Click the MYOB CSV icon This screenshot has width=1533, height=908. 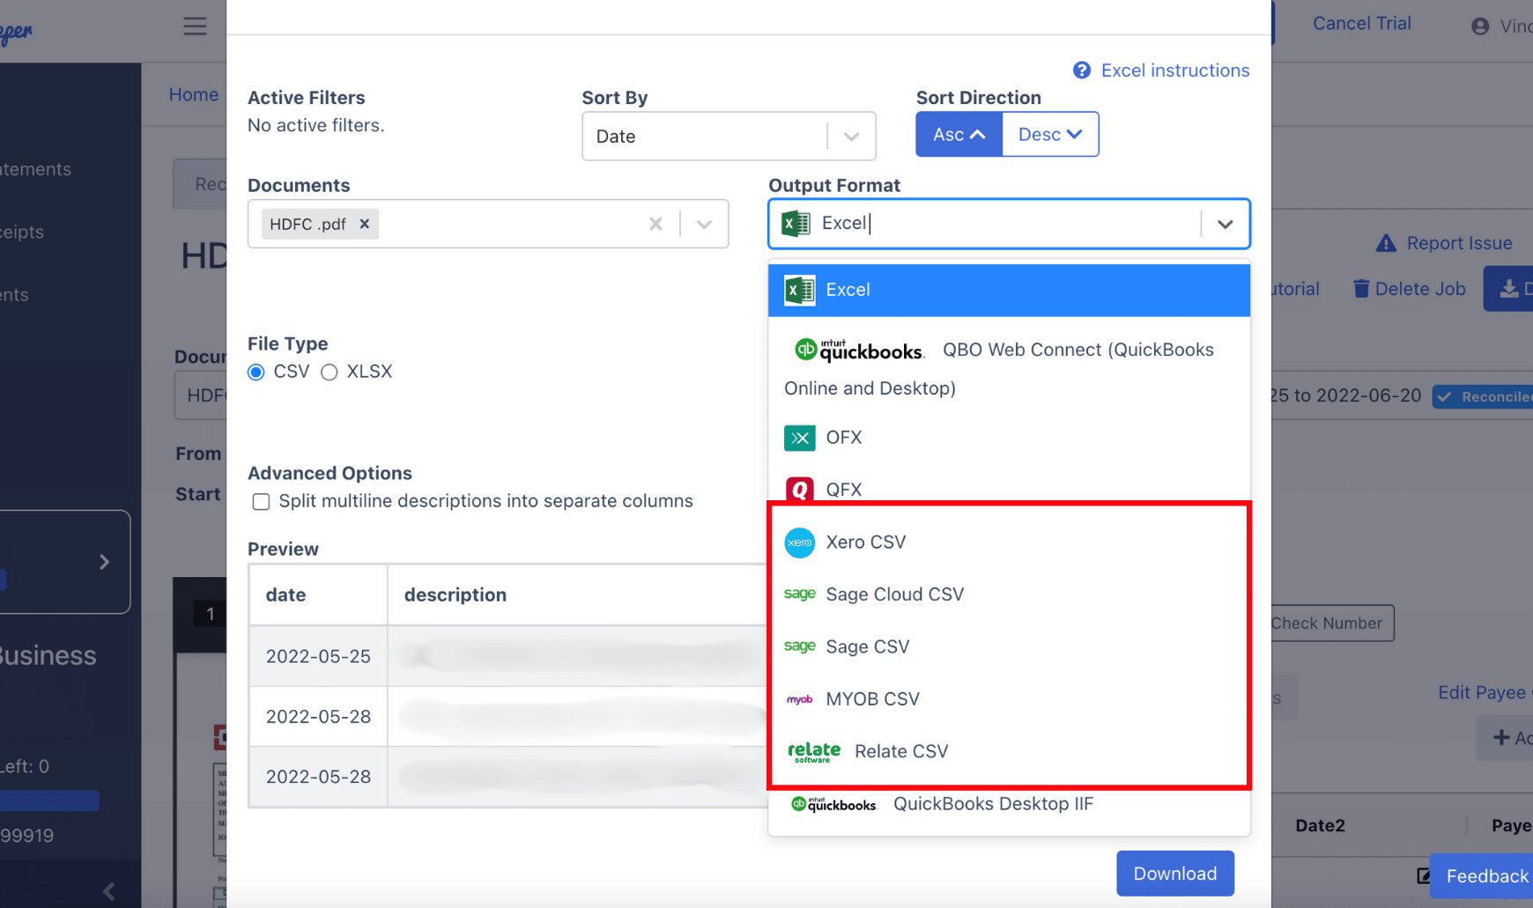point(799,699)
